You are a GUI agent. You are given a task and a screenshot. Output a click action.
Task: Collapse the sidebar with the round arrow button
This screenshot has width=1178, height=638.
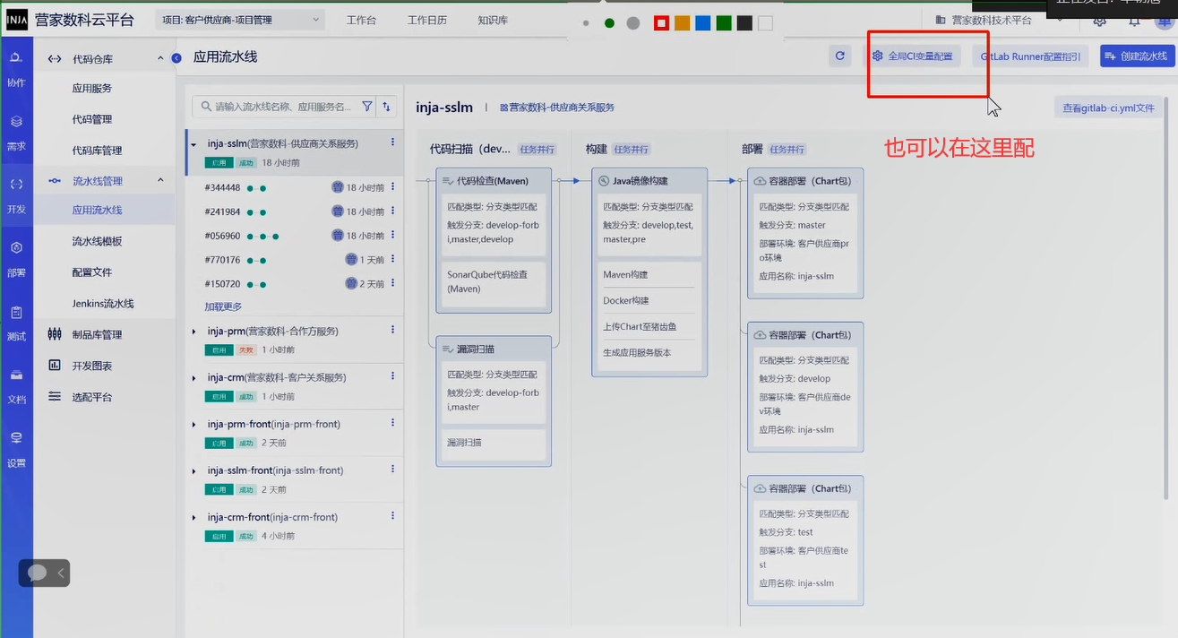[x=176, y=58]
